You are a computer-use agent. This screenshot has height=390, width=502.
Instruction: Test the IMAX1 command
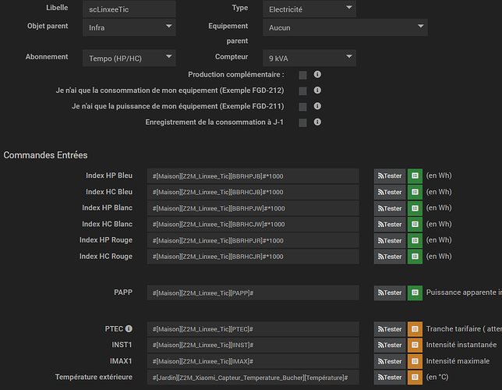tap(390, 361)
